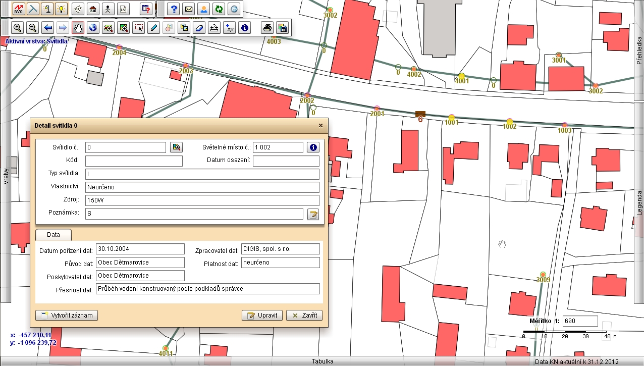Image resolution: width=644 pixels, height=366 pixels.
Task: Click the Vytvořit záznam button
Action: tap(67, 316)
